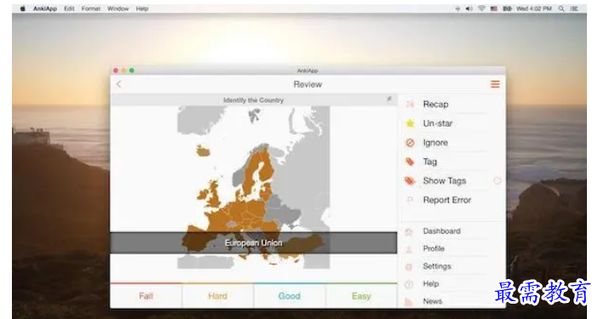Viewport: 598px width, 319px height.
Task: Click the clock showing Wed 4:02 PM
Action: coord(534,9)
